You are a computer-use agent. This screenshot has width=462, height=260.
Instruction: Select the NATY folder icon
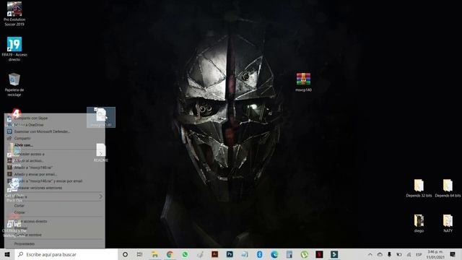point(448,223)
